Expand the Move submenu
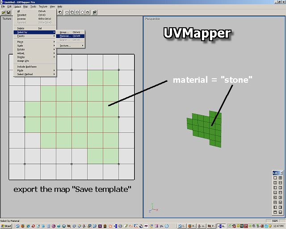Viewport: 286px width, 229px height. point(35,42)
